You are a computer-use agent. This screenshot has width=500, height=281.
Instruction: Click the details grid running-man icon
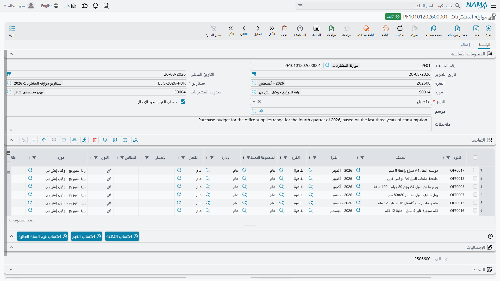pyautogui.click(x=84, y=140)
